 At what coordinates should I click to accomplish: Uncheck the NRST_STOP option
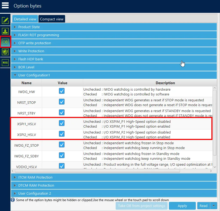62,102
